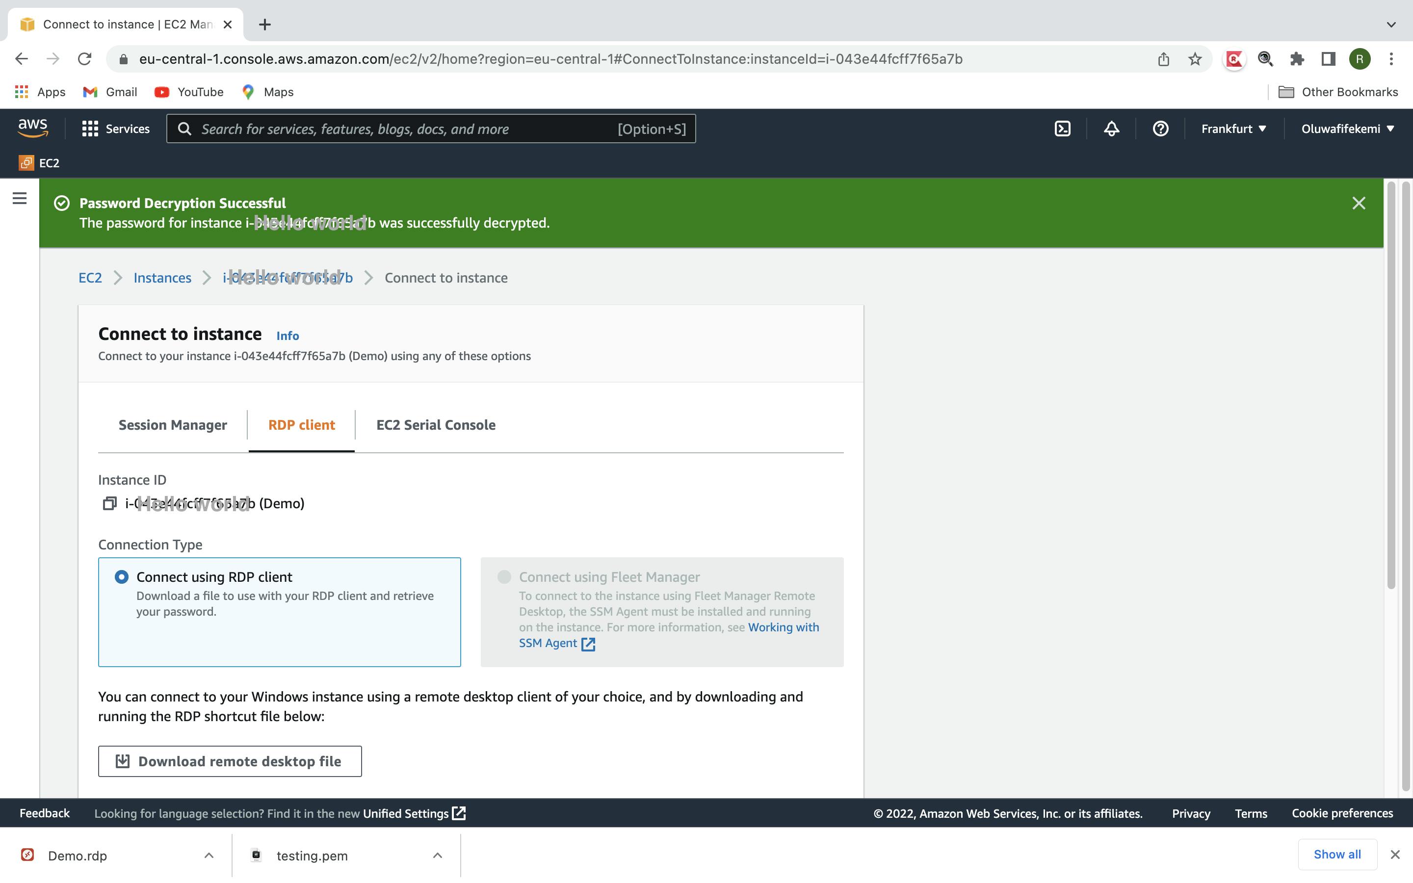Open the Extensions puzzle icon
1413x883 pixels.
(x=1297, y=59)
